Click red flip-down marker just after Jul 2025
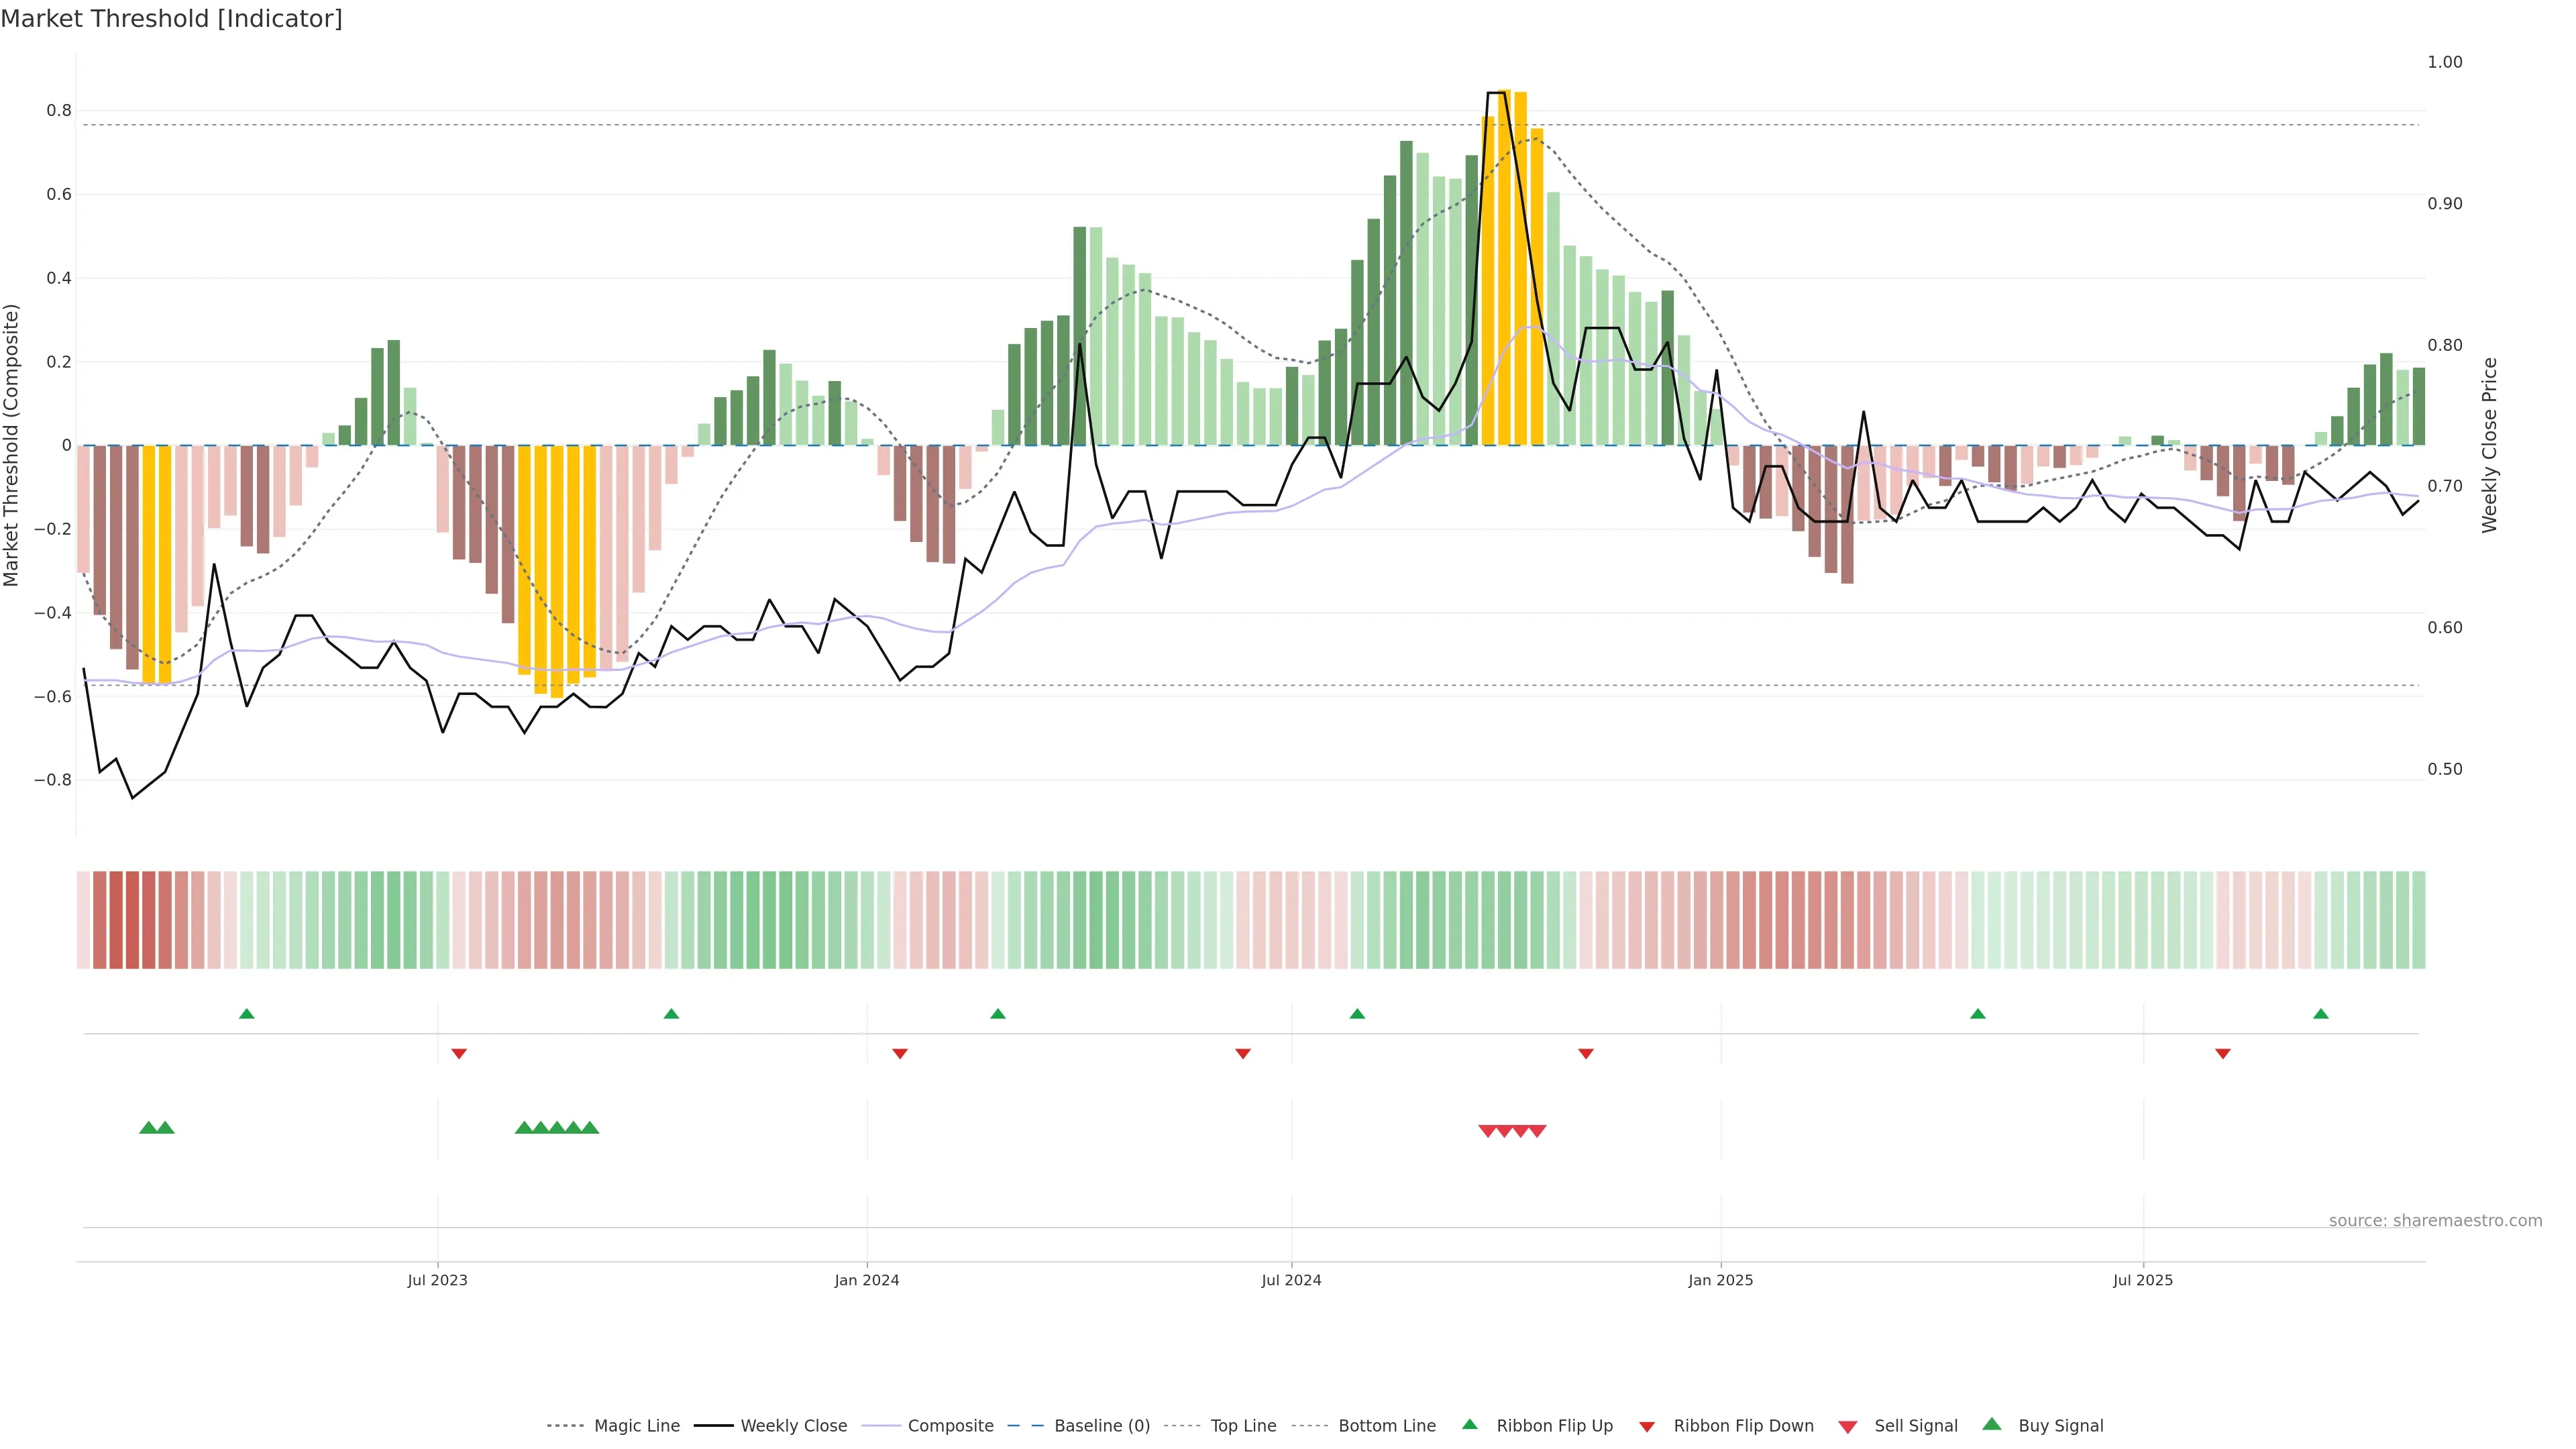Viewport: 2576px width, 1449px height. pyautogui.click(x=2222, y=1054)
